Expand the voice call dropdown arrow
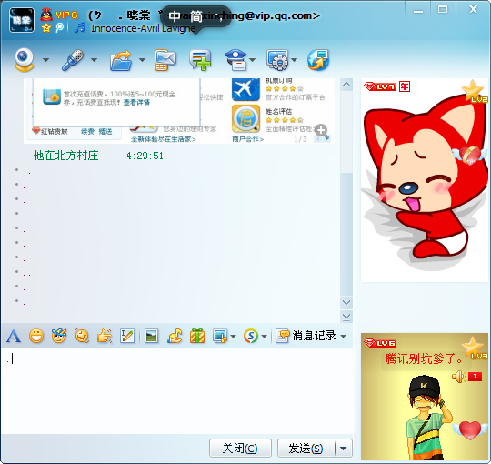The width and height of the screenshot is (491, 464). click(94, 60)
